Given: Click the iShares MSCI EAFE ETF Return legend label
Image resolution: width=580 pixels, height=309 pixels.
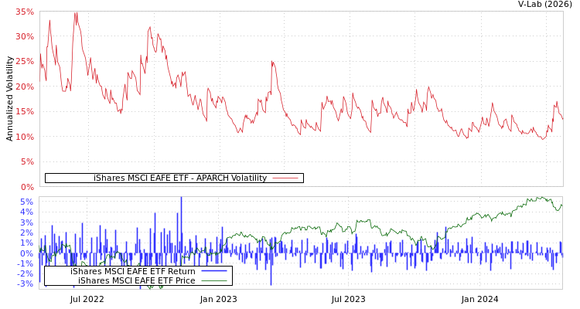Looking at the screenshot, I should pyautogui.click(x=133, y=271).
